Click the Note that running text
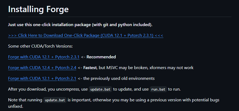Screen dimensions: 239x111 25,100
